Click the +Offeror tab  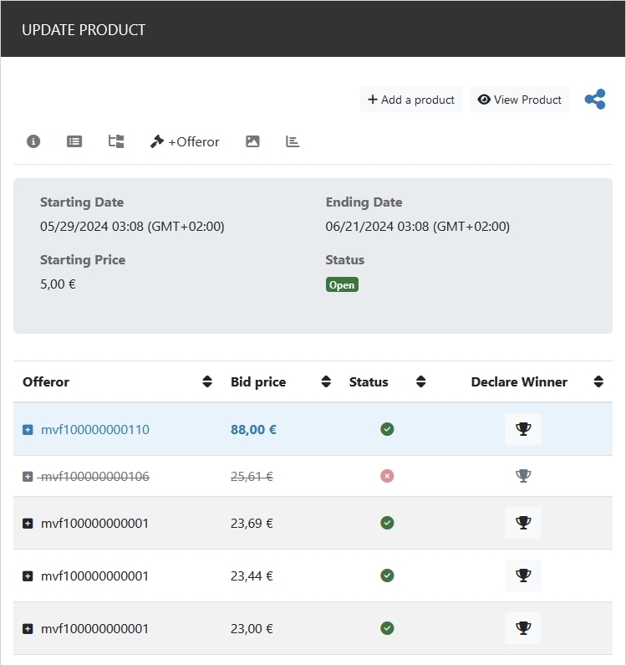point(185,141)
